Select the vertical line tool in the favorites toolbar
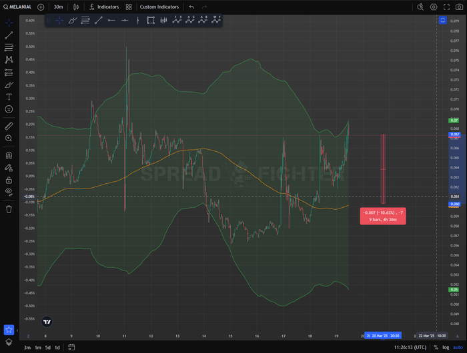The image size is (467, 353). tap(137, 20)
